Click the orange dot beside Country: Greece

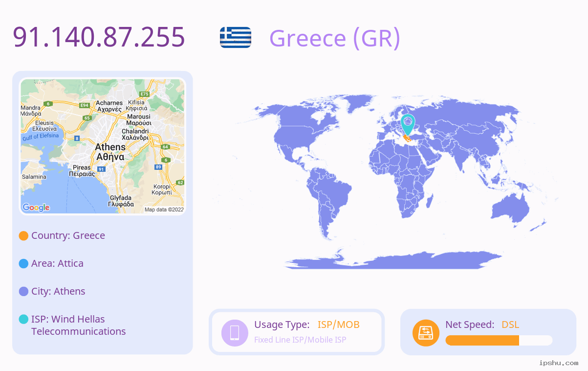(23, 235)
